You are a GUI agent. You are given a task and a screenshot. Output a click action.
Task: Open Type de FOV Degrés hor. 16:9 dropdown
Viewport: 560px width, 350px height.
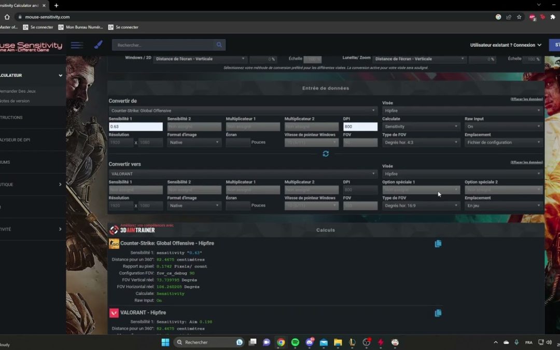tap(421, 205)
